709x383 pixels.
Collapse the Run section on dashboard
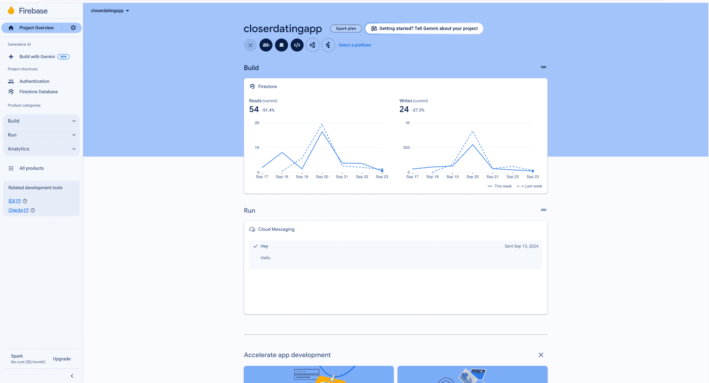click(x=543, y=210)
